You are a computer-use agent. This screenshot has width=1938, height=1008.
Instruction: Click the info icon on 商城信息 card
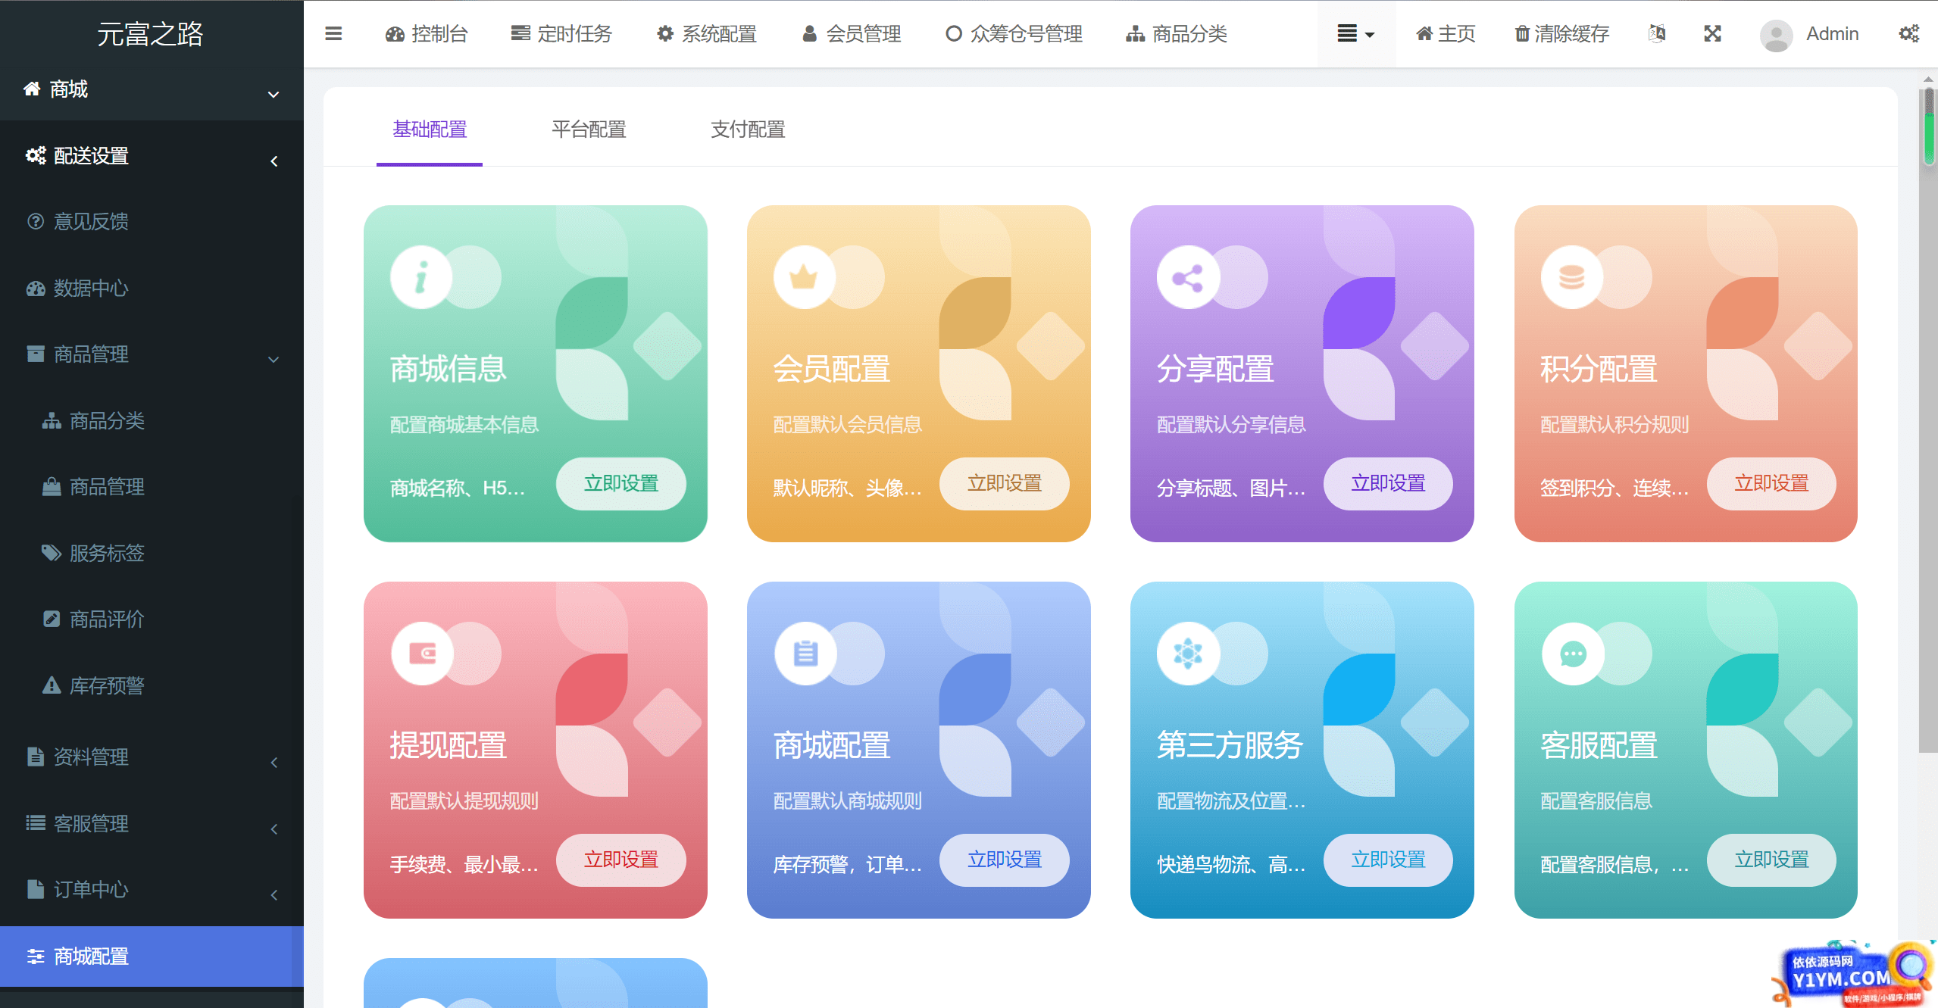421,277
